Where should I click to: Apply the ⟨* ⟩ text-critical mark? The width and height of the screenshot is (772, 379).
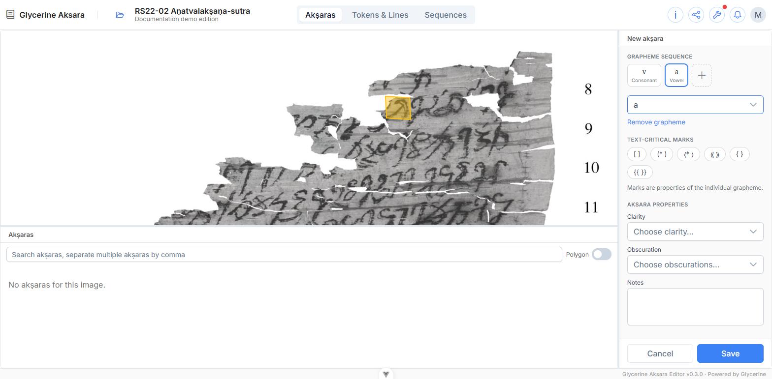coord(688,154)
